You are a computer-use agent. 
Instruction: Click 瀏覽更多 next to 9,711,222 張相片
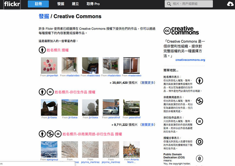(x=148, y=125)
